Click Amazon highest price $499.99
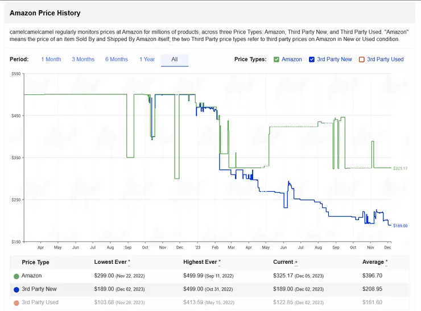This screenshot has height=311, width=421. tap(193, 276)
